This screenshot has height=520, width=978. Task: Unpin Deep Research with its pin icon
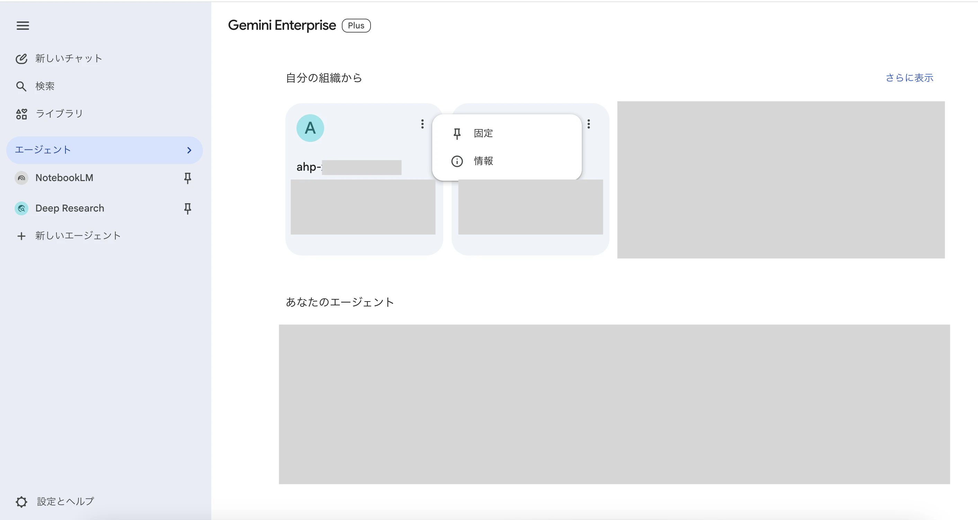[188, 208]
